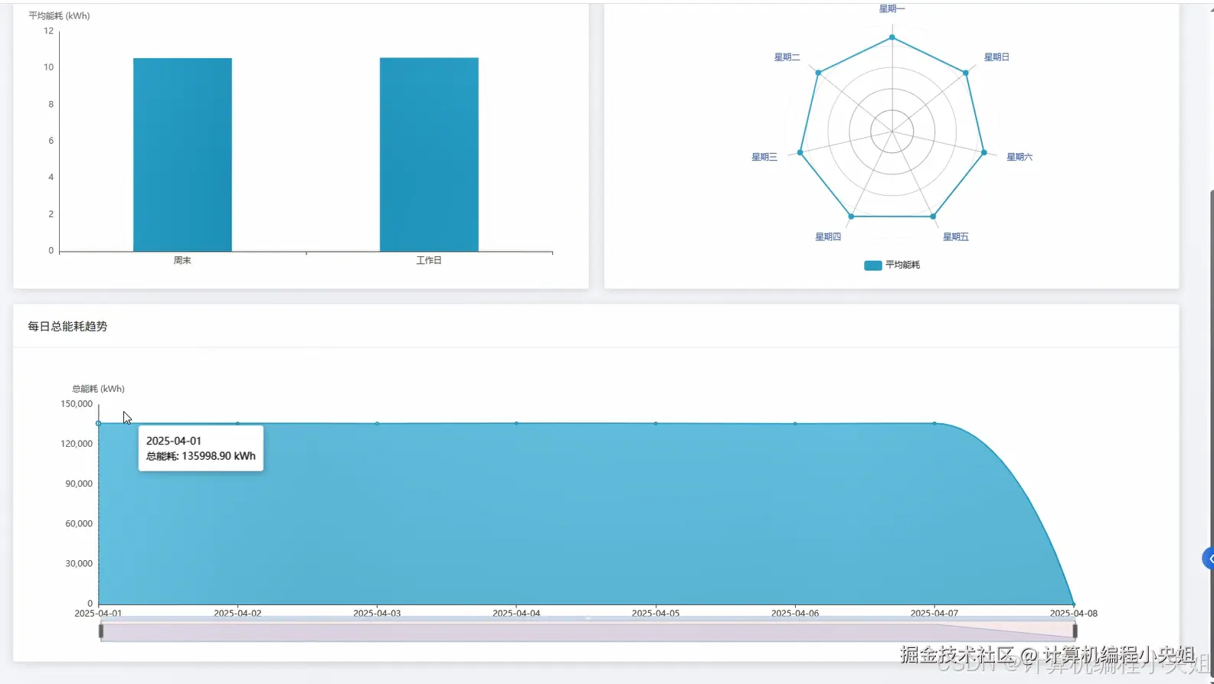Click the 2025-04-05 axis label

[656, 614]
